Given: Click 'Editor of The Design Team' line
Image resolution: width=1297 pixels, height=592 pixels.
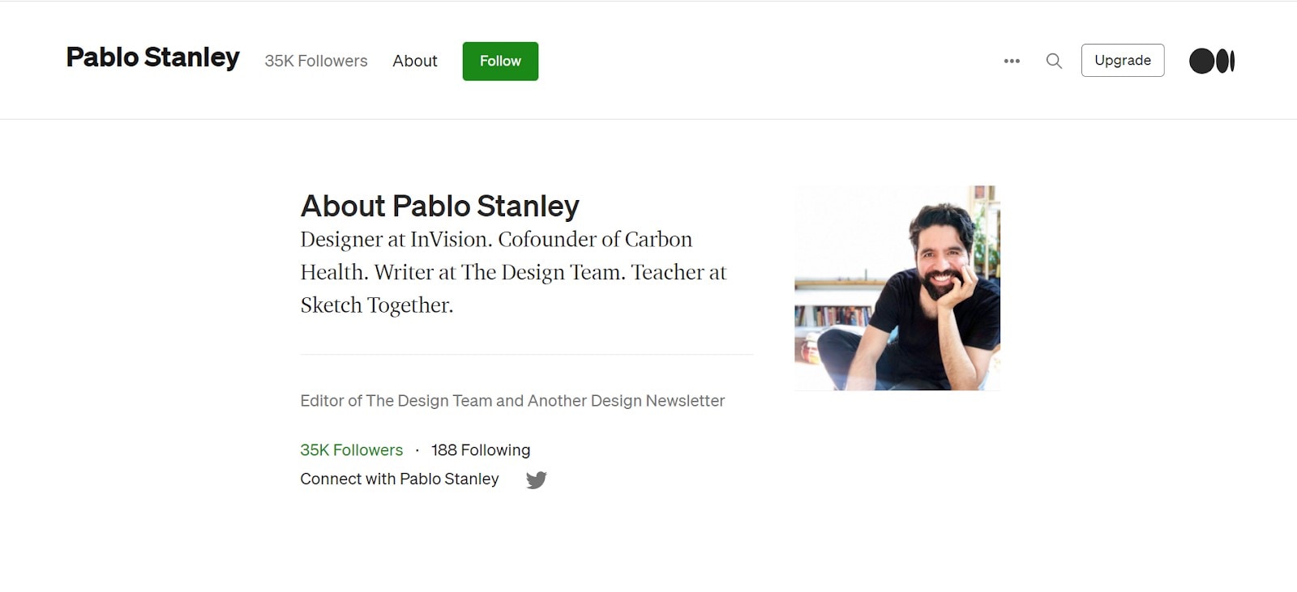Looking at the screenshot, I should (x=512, y=401).
